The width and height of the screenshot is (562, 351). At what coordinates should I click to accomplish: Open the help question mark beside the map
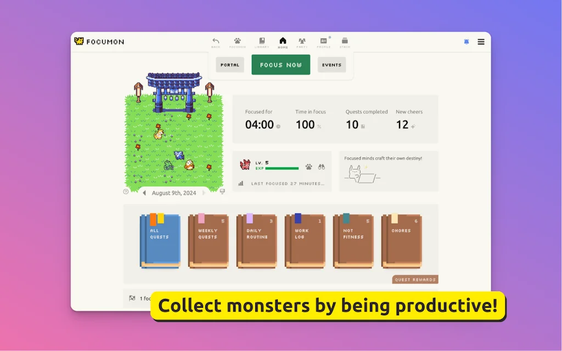[126, 192]
